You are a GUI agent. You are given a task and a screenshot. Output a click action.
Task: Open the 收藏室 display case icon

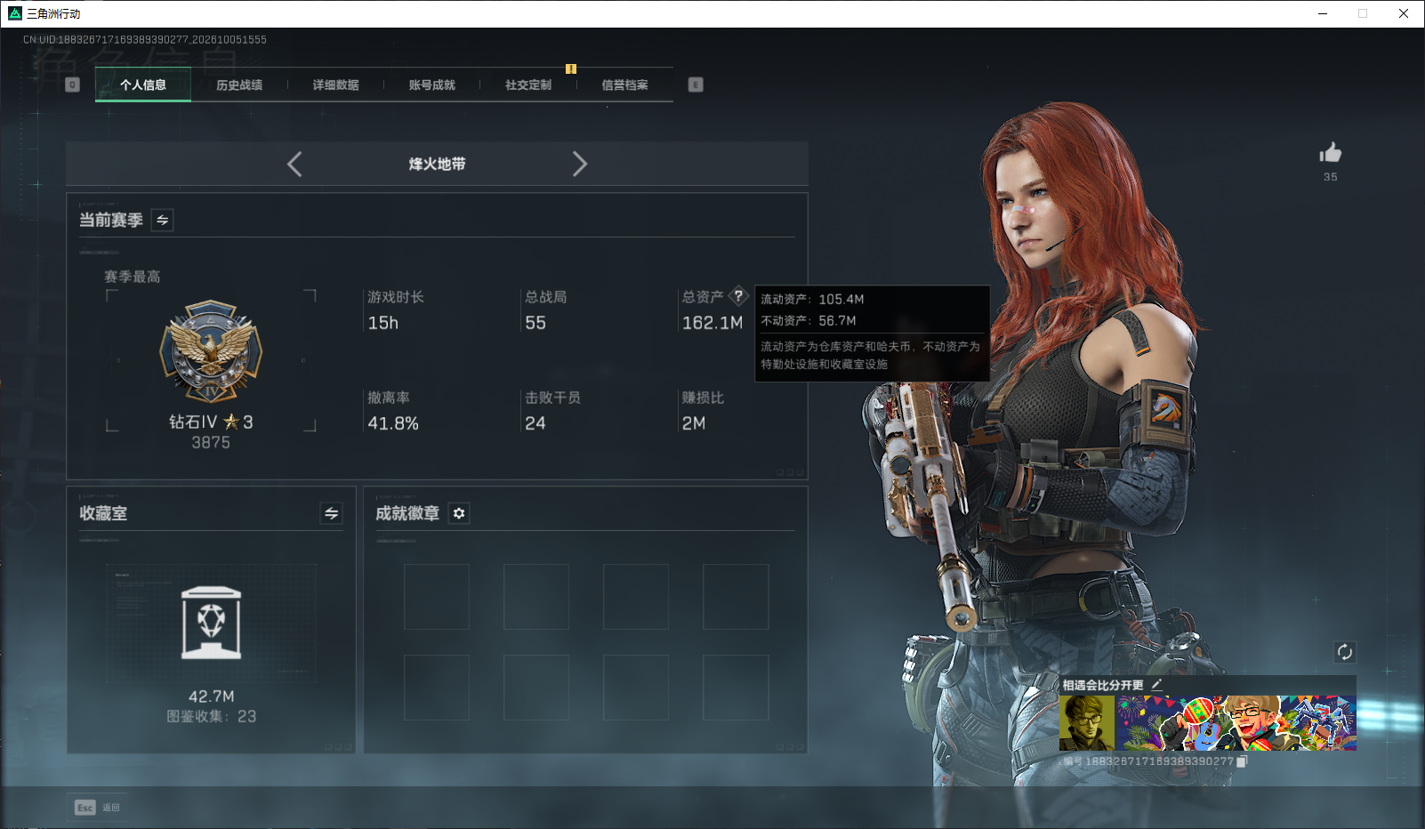[211, 623]
